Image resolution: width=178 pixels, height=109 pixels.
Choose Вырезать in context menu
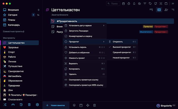coord(85,64)
